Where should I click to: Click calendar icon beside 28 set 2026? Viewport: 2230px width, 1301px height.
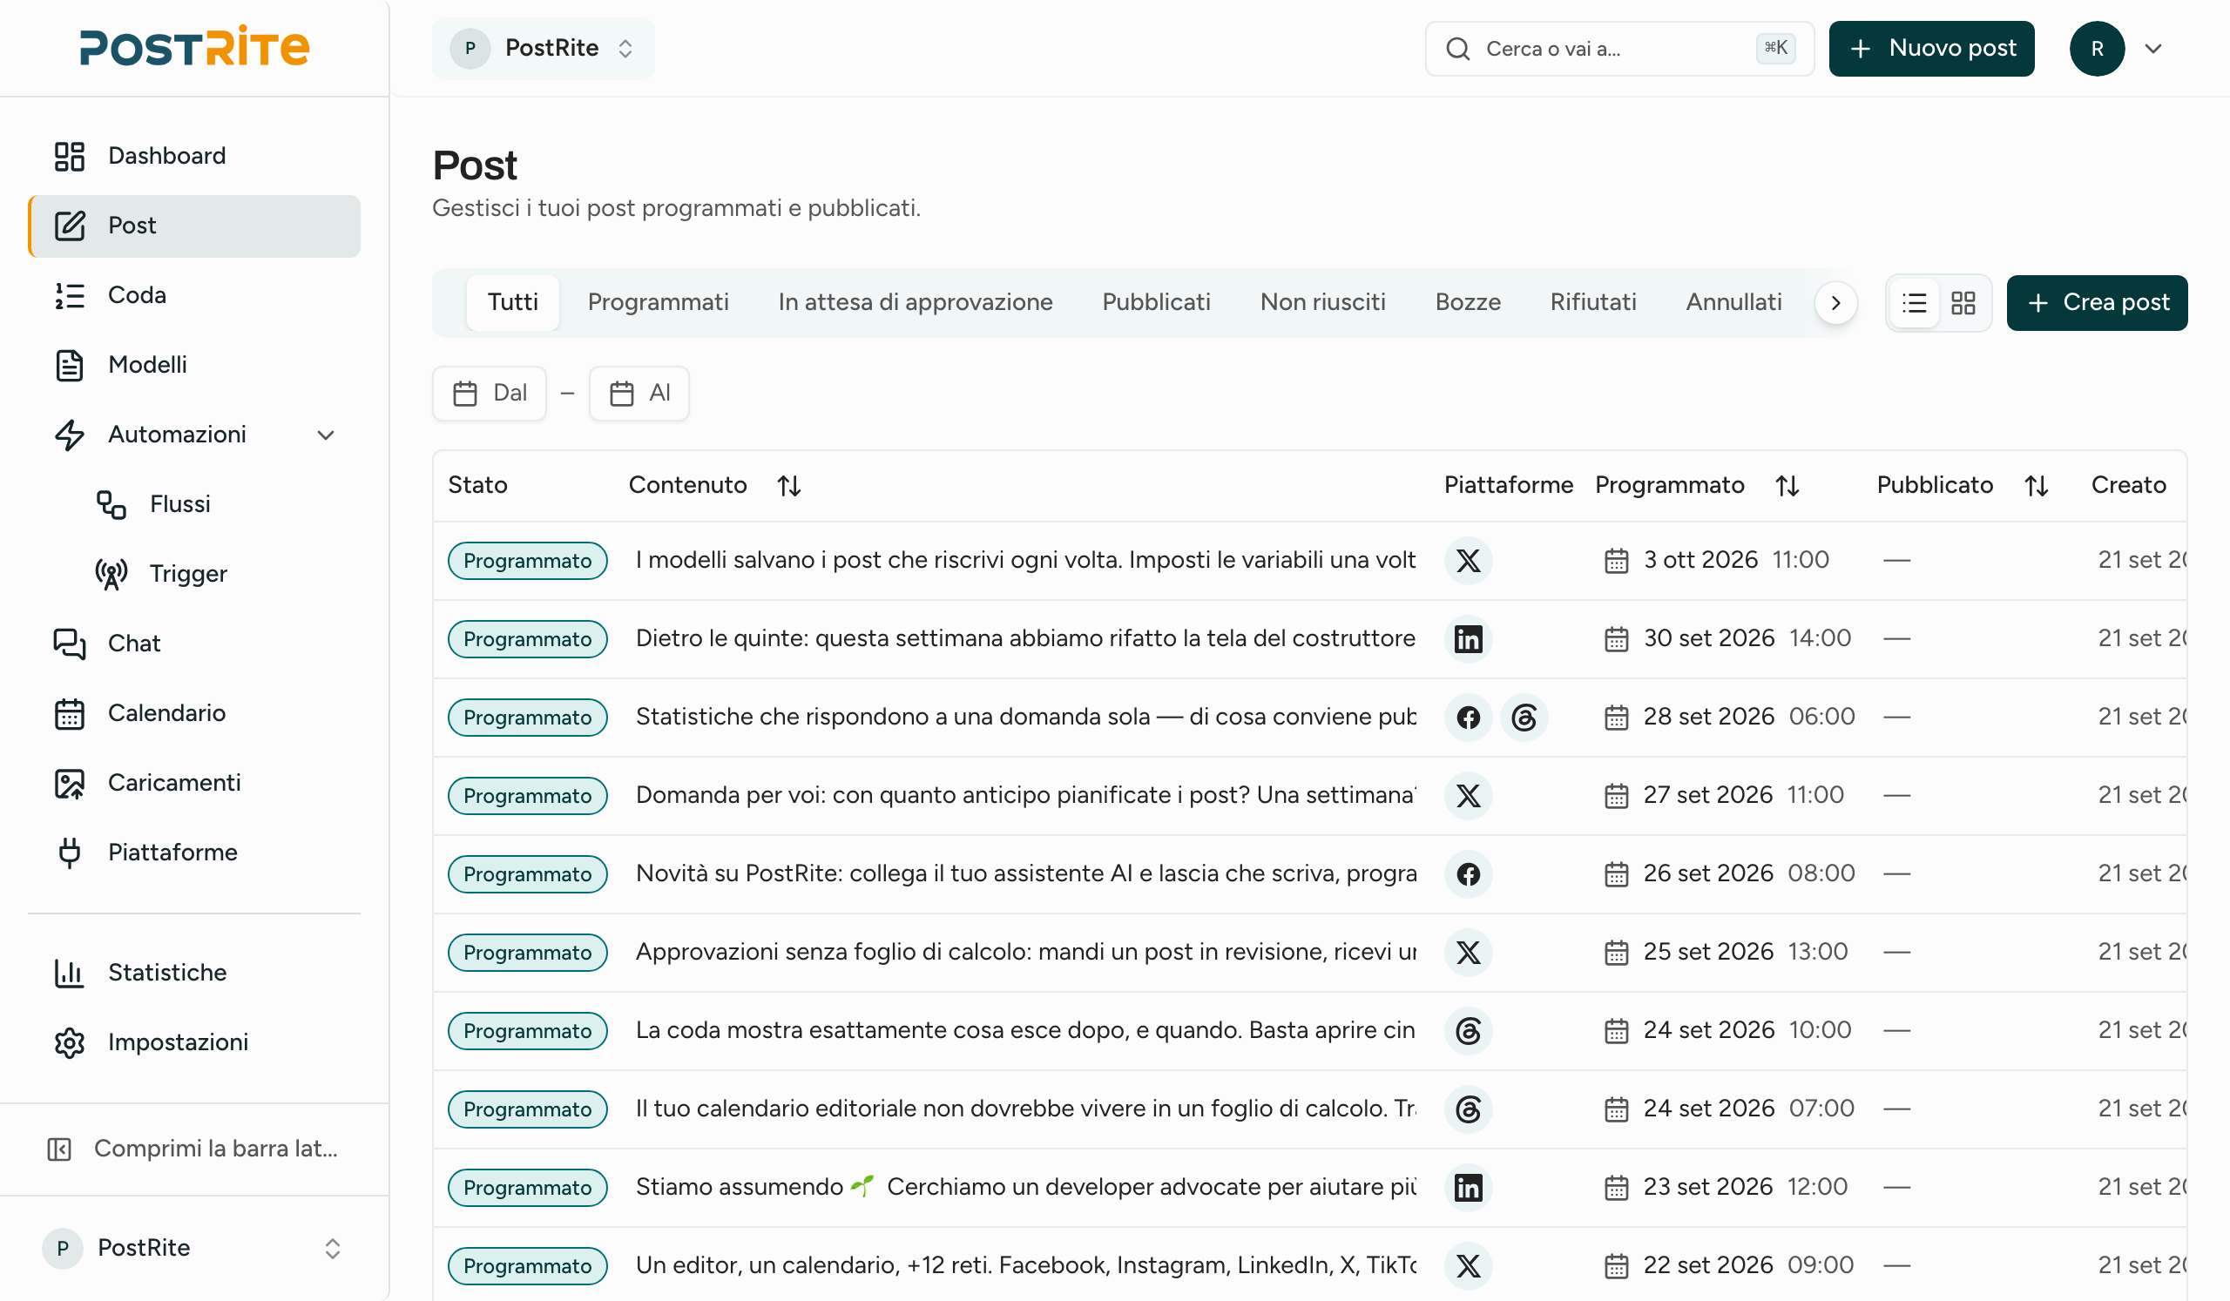pos(1616,718)
